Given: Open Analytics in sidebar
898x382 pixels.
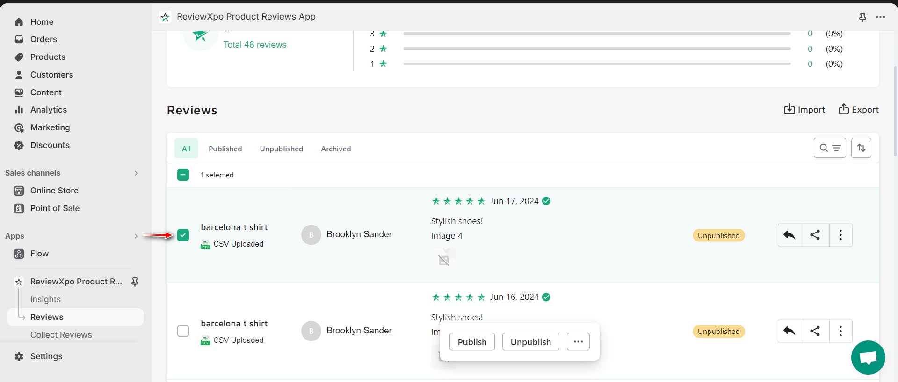Looking at the screenshot, I should pos(49,110).
